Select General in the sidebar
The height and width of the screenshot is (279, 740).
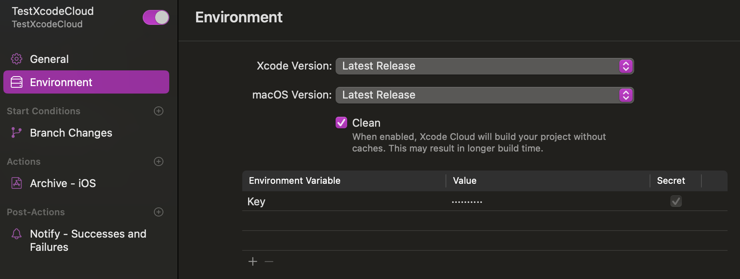[x=49, y=59]
